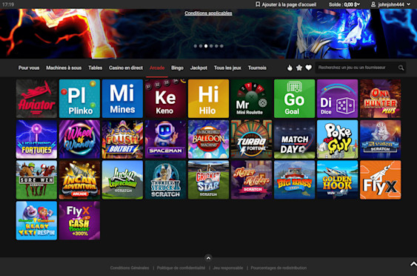The height and width of the screenshot is (276, 417).
Task: Collapse footer with the up chevron button
Action: click(209, 258)
